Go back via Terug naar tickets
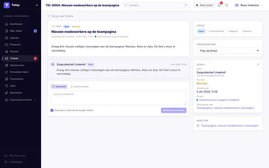 [61, 16]
